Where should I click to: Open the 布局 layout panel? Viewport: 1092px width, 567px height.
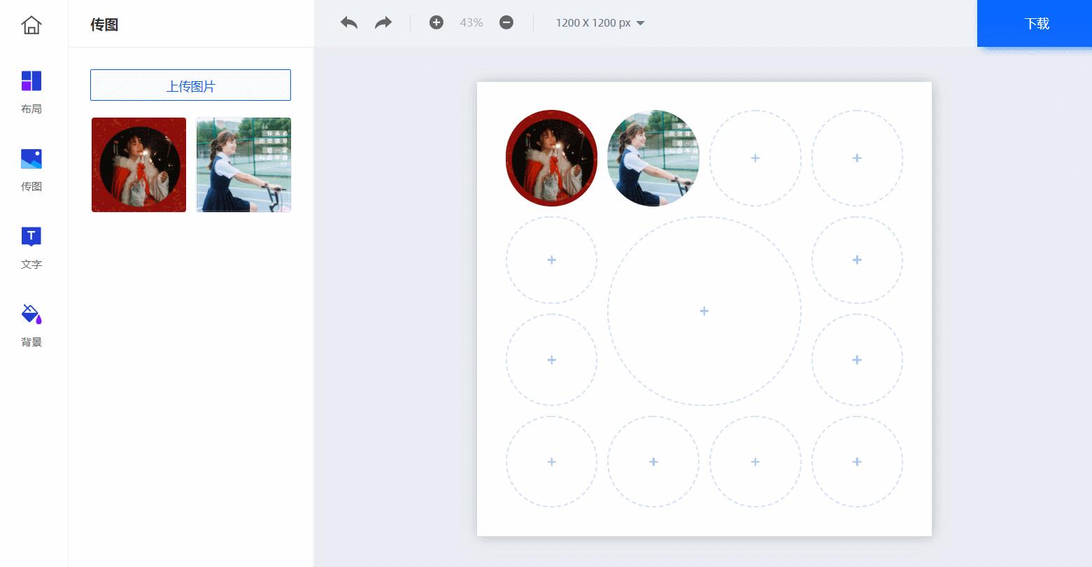click(x=31, y=91)
